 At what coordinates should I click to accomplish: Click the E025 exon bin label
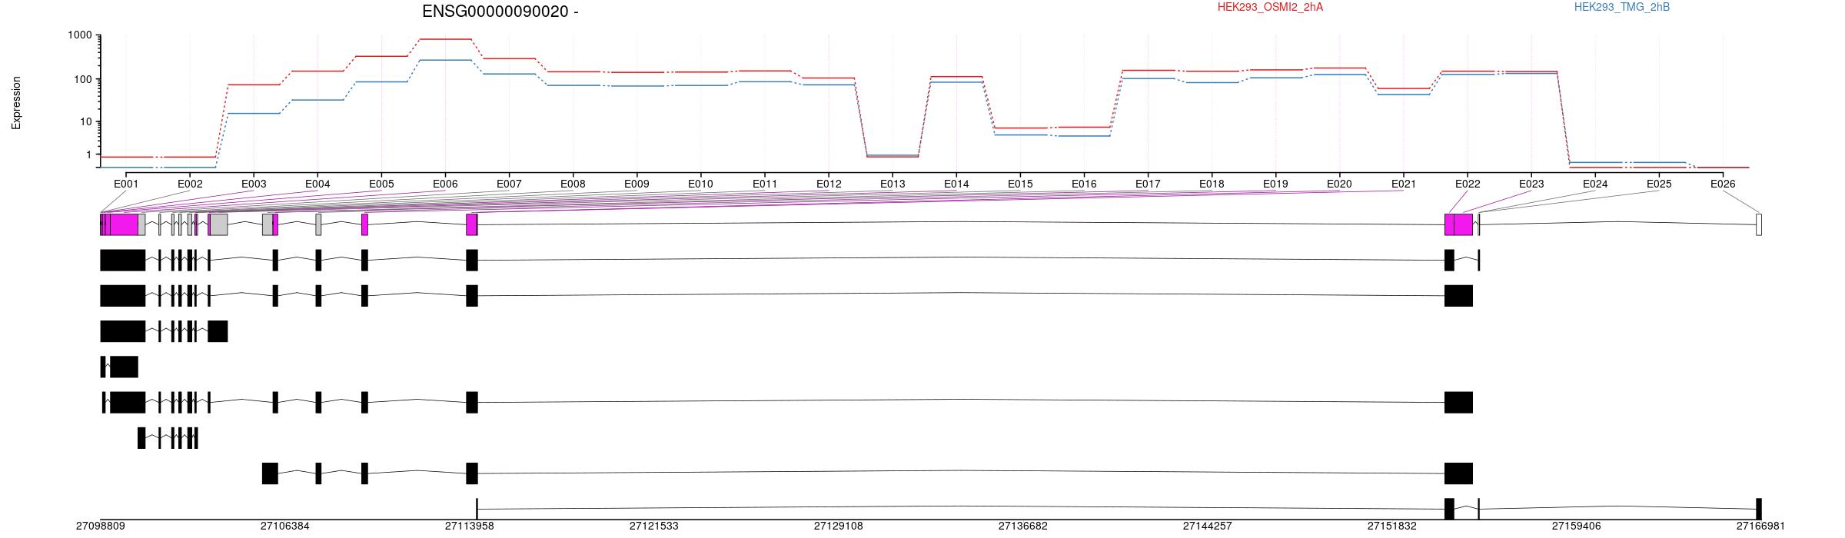(x=1659, y=184)
